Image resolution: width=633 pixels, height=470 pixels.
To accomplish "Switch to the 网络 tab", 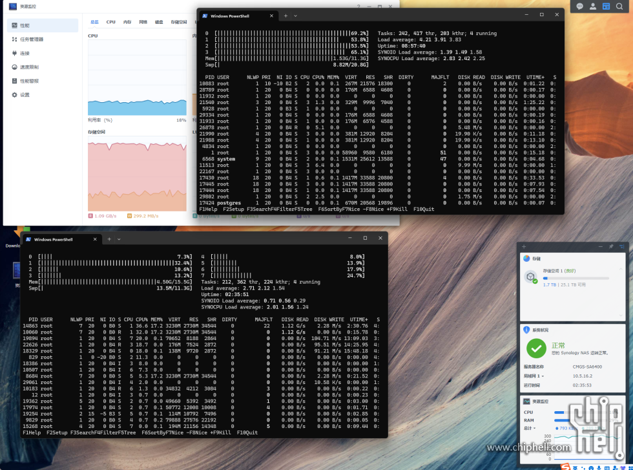I will click(143, 22).
